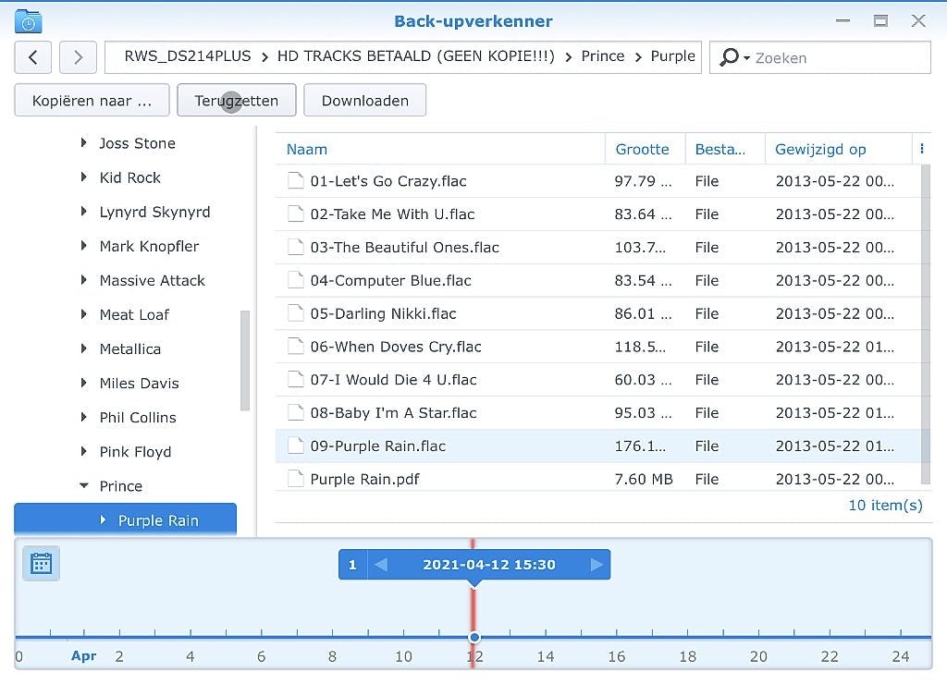Select Metallica tree item
This screenshot has width=947, height=684.
coord(129,349)
